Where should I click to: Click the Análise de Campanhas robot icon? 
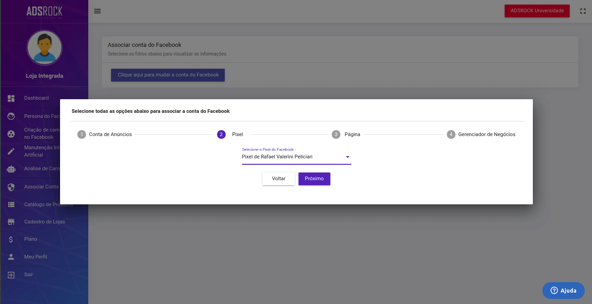(11, 169)
